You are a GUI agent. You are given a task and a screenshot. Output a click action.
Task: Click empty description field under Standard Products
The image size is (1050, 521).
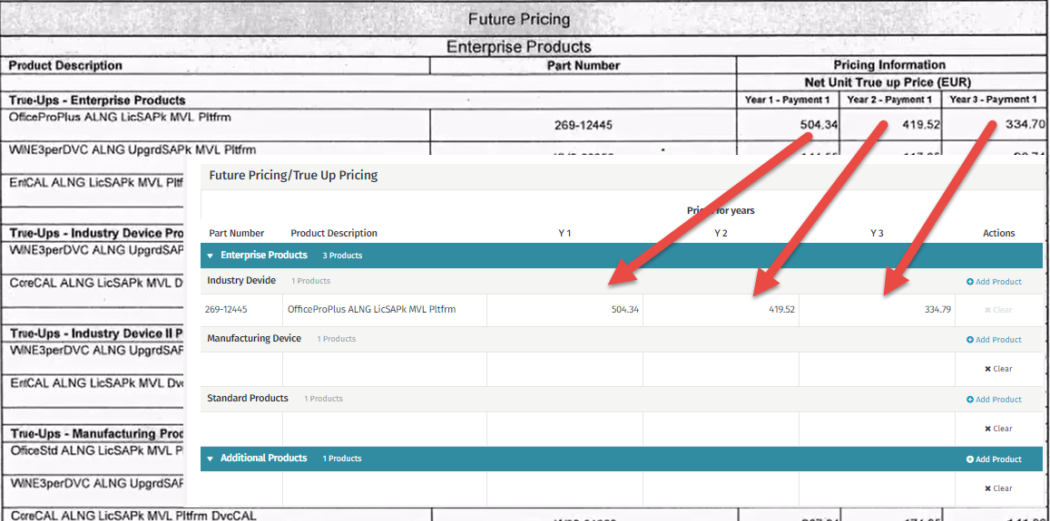tap(385, 429)
